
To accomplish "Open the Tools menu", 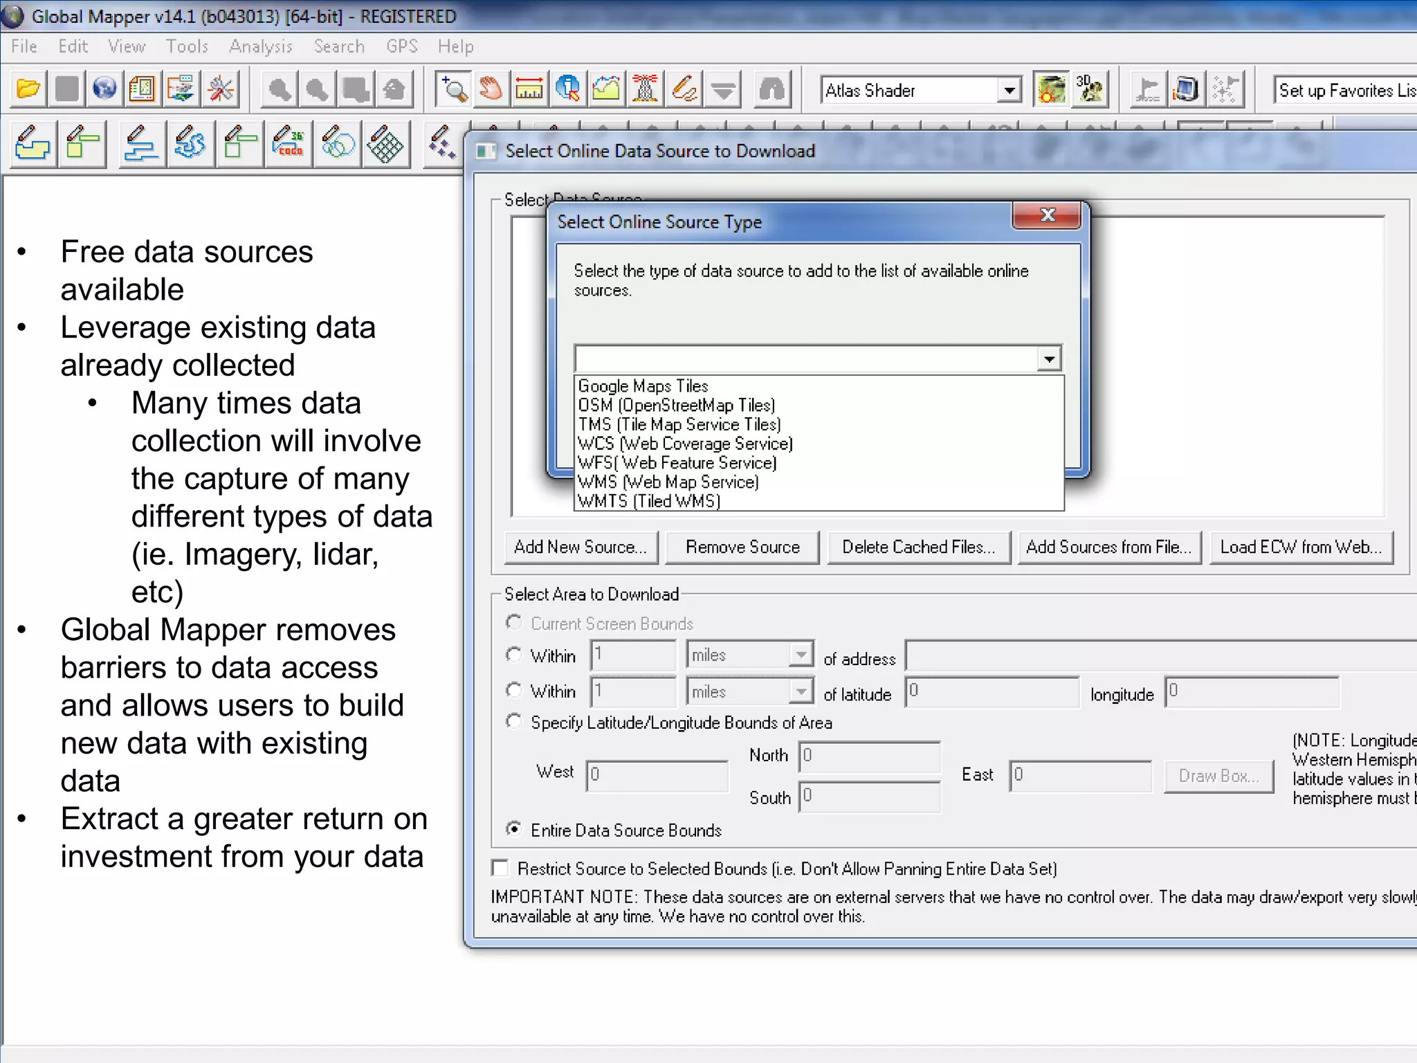I will (x=187, y=46).
